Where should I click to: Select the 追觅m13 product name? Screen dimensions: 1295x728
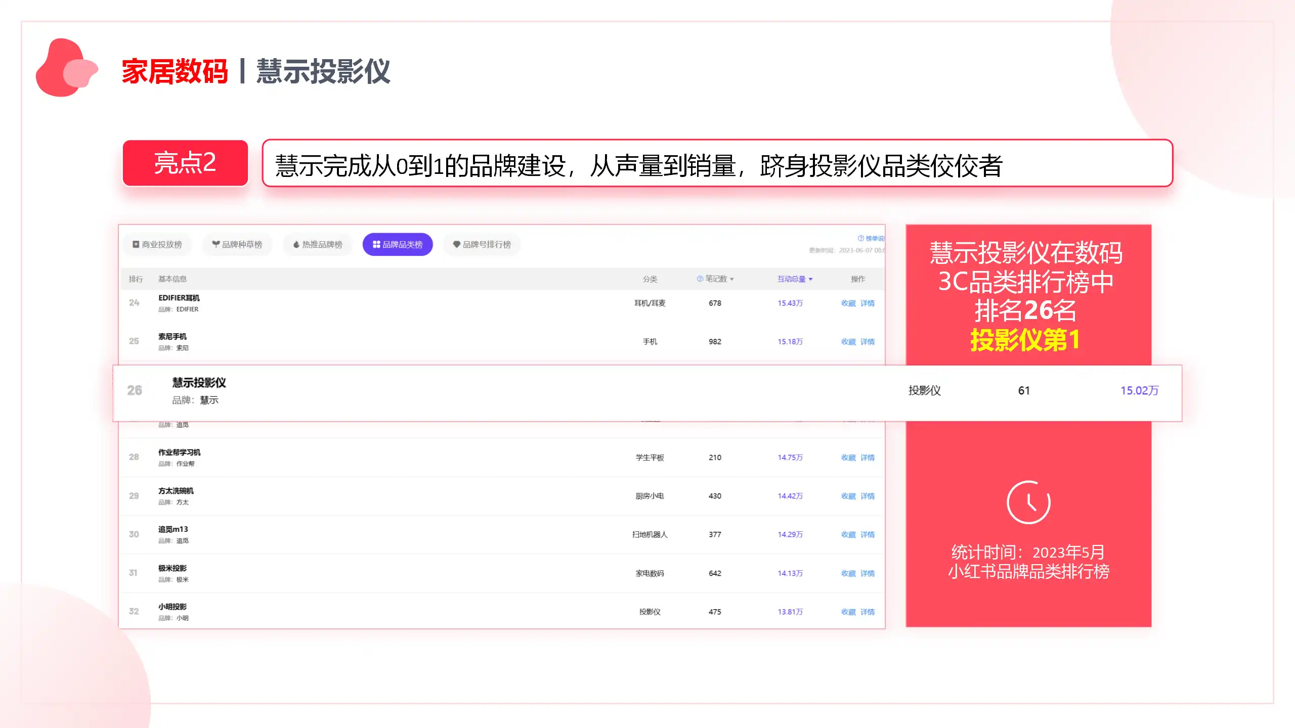(173, 529)
